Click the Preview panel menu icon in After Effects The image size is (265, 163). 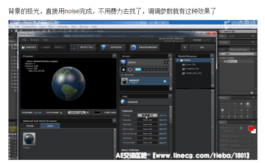[x=253, y=42]
